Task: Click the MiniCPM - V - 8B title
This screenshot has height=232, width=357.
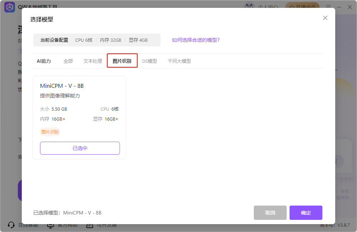Action: pyautogui.click(x=62, y=86)
